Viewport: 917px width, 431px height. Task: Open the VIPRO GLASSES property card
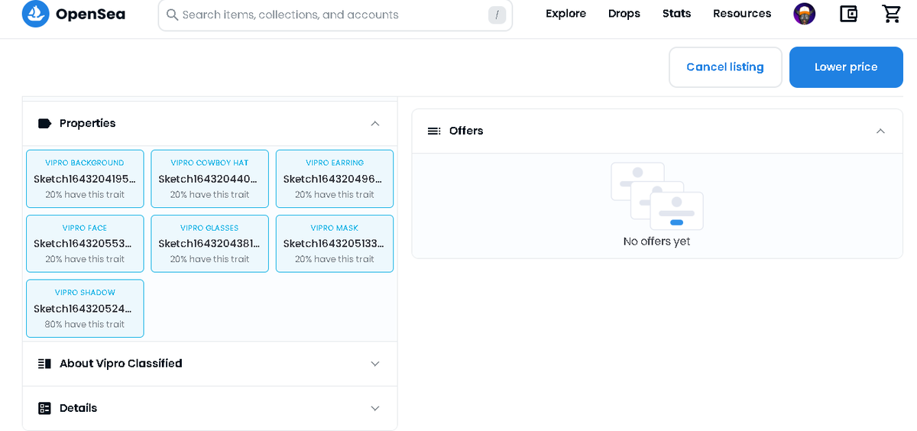(x=209, y=244)
